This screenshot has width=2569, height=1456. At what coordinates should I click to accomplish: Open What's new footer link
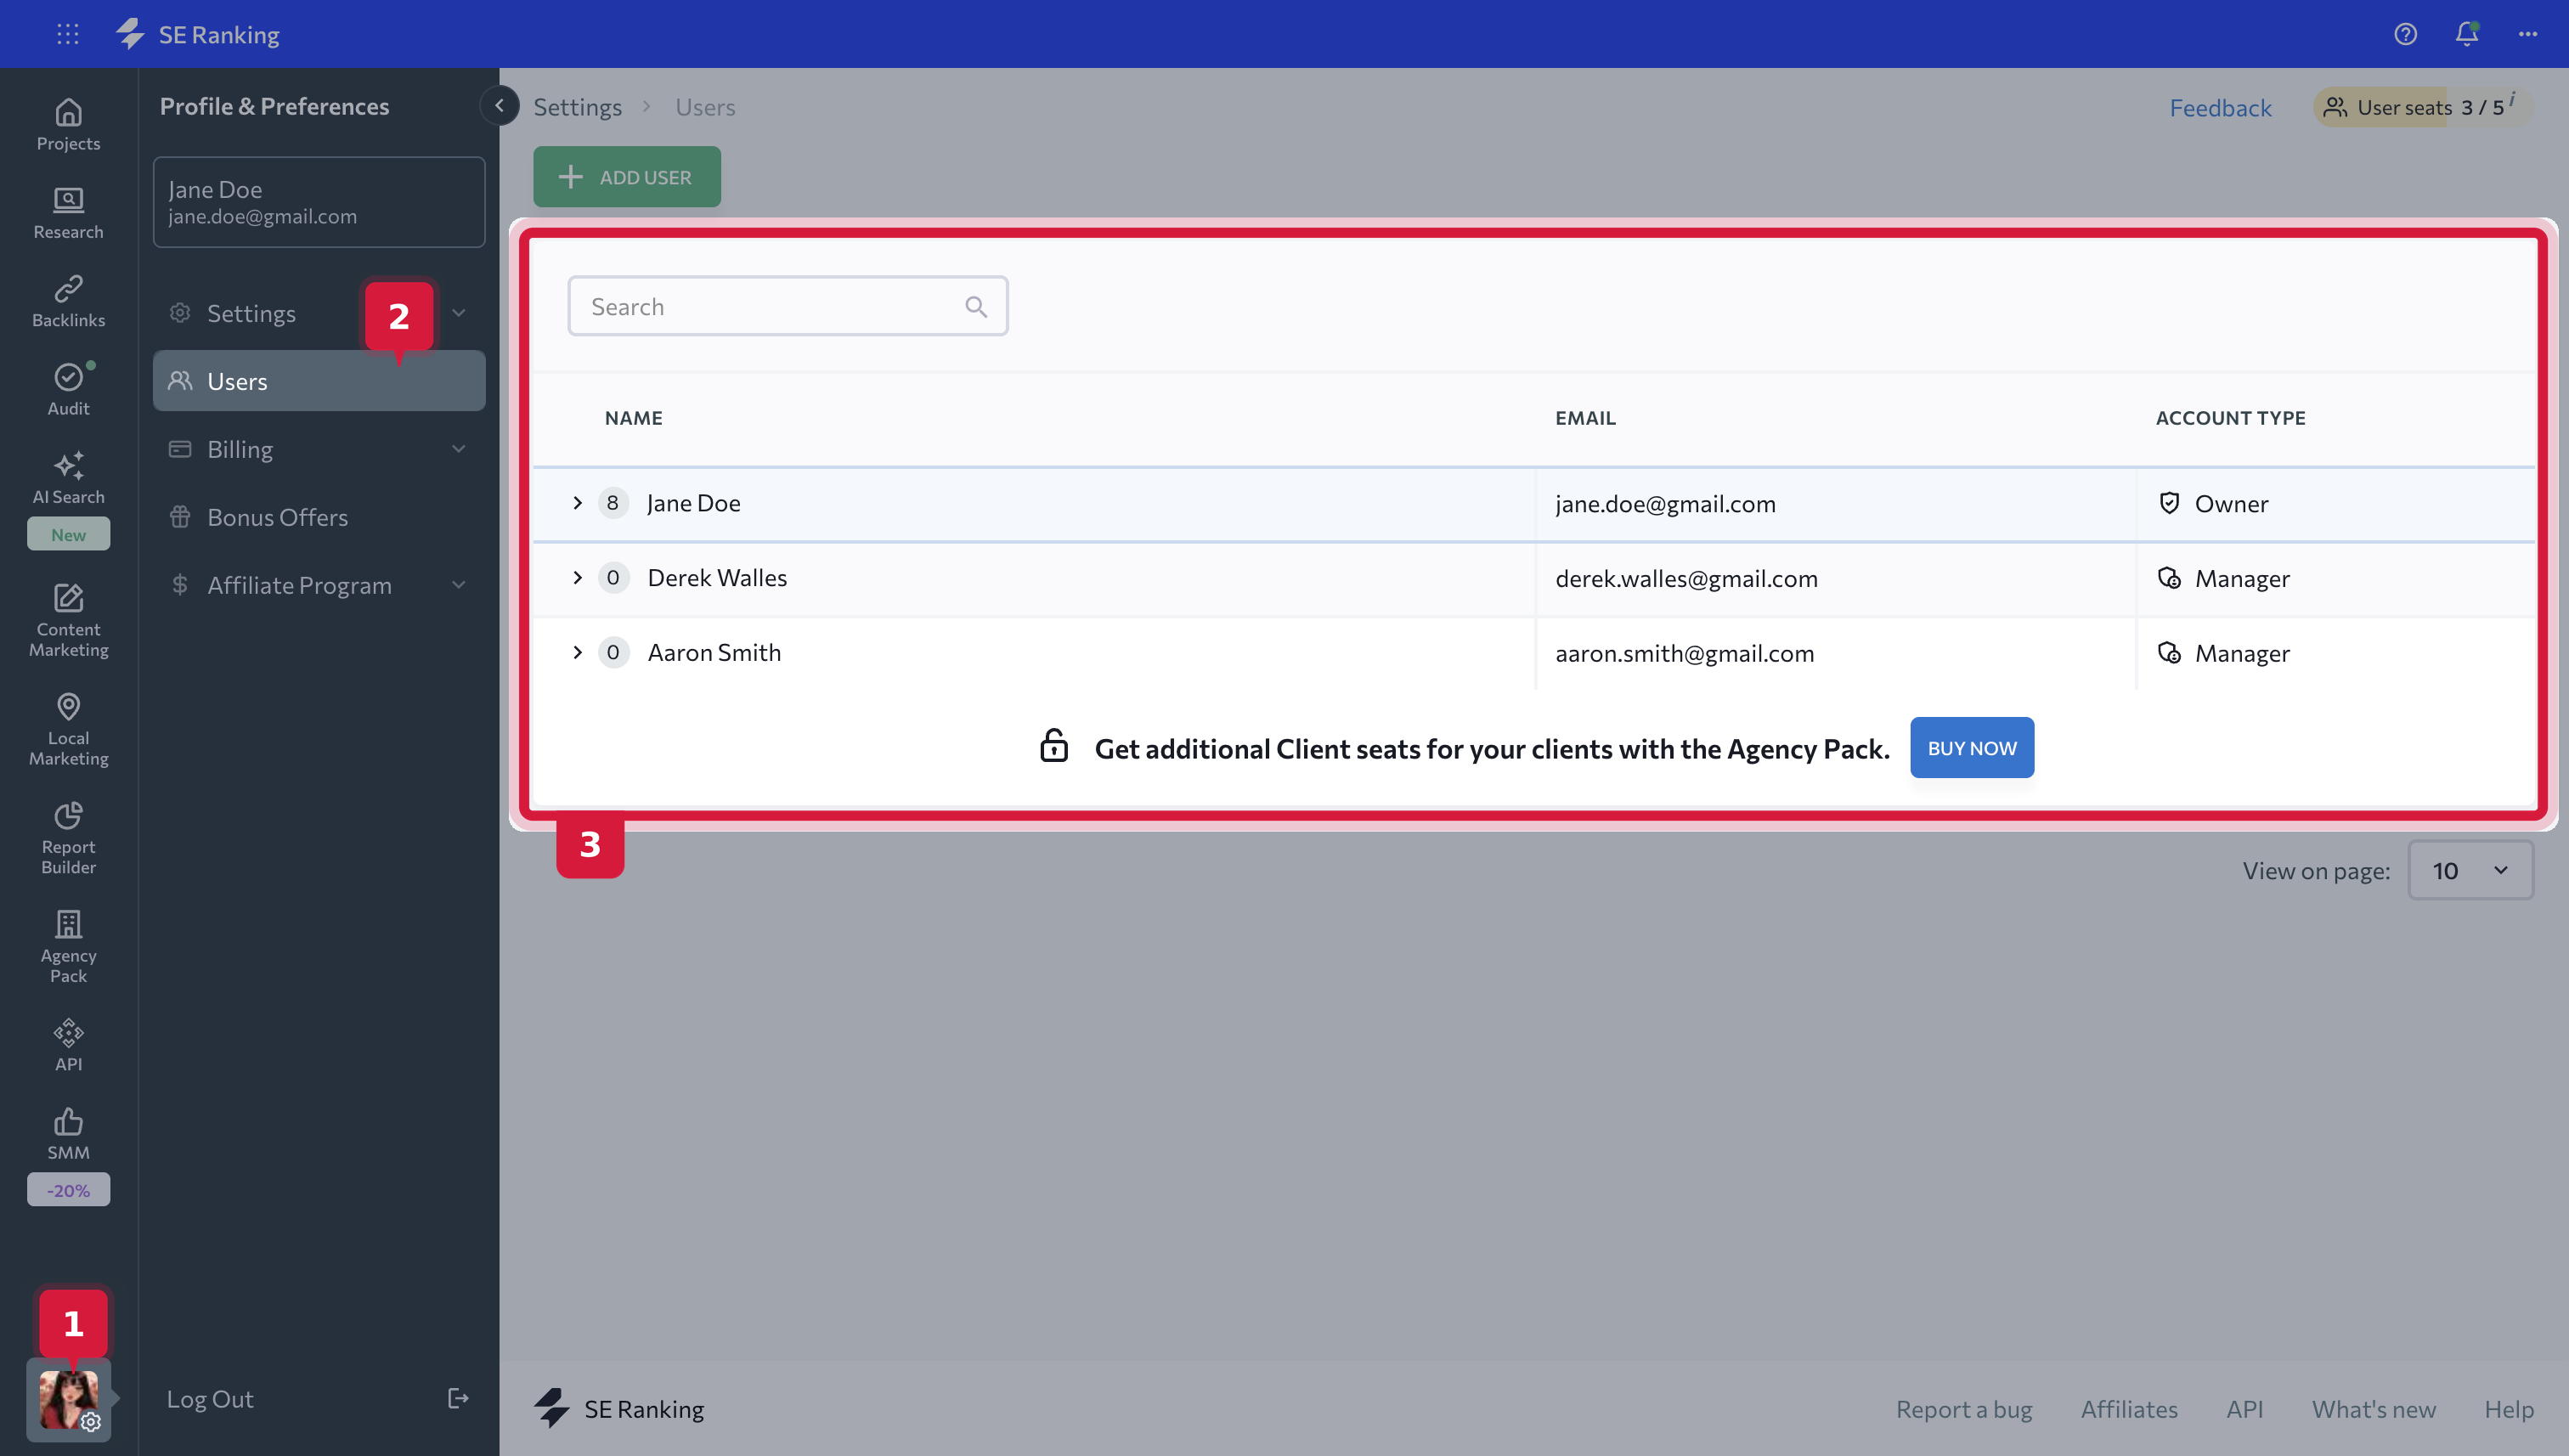click(x=2373, y=1409)
